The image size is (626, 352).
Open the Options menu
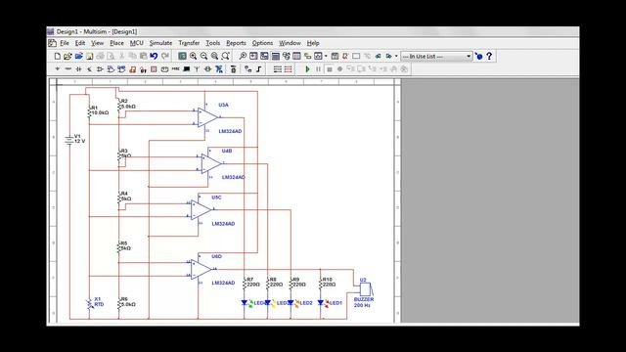[x=262, y=43]
